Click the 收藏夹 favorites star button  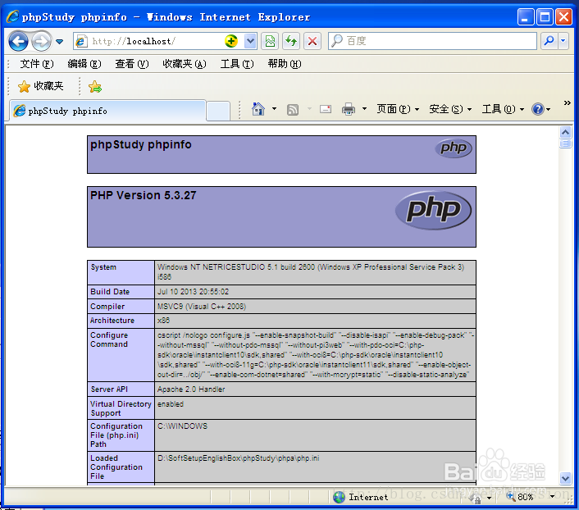tap(41, 86)
